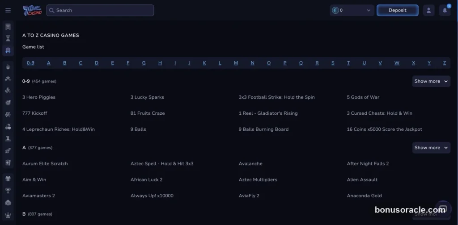Open the Avalanche game

[x=250, y=164]
